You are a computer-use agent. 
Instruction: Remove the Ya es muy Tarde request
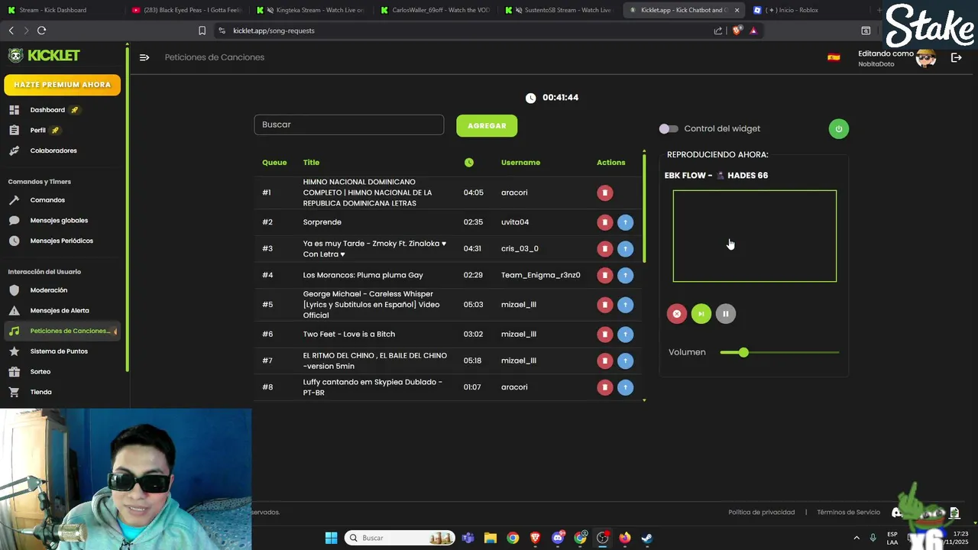point(604,249)
